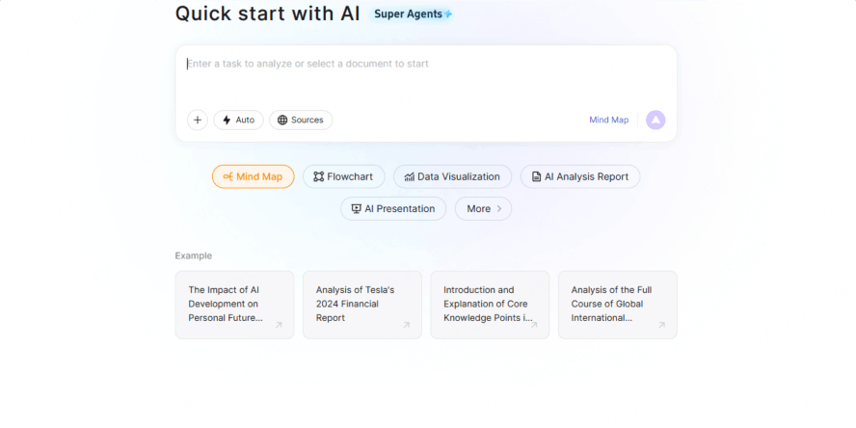Choose the AI Presentation option
This screenshot has width=856, height=428.
tap(393, 208)
